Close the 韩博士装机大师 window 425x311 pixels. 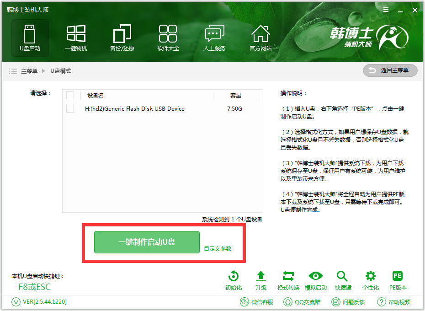(x=414, y=10)
